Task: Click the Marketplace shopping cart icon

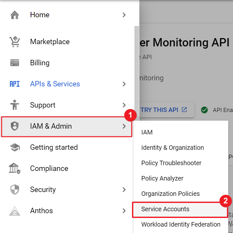Action: (15, 42)
